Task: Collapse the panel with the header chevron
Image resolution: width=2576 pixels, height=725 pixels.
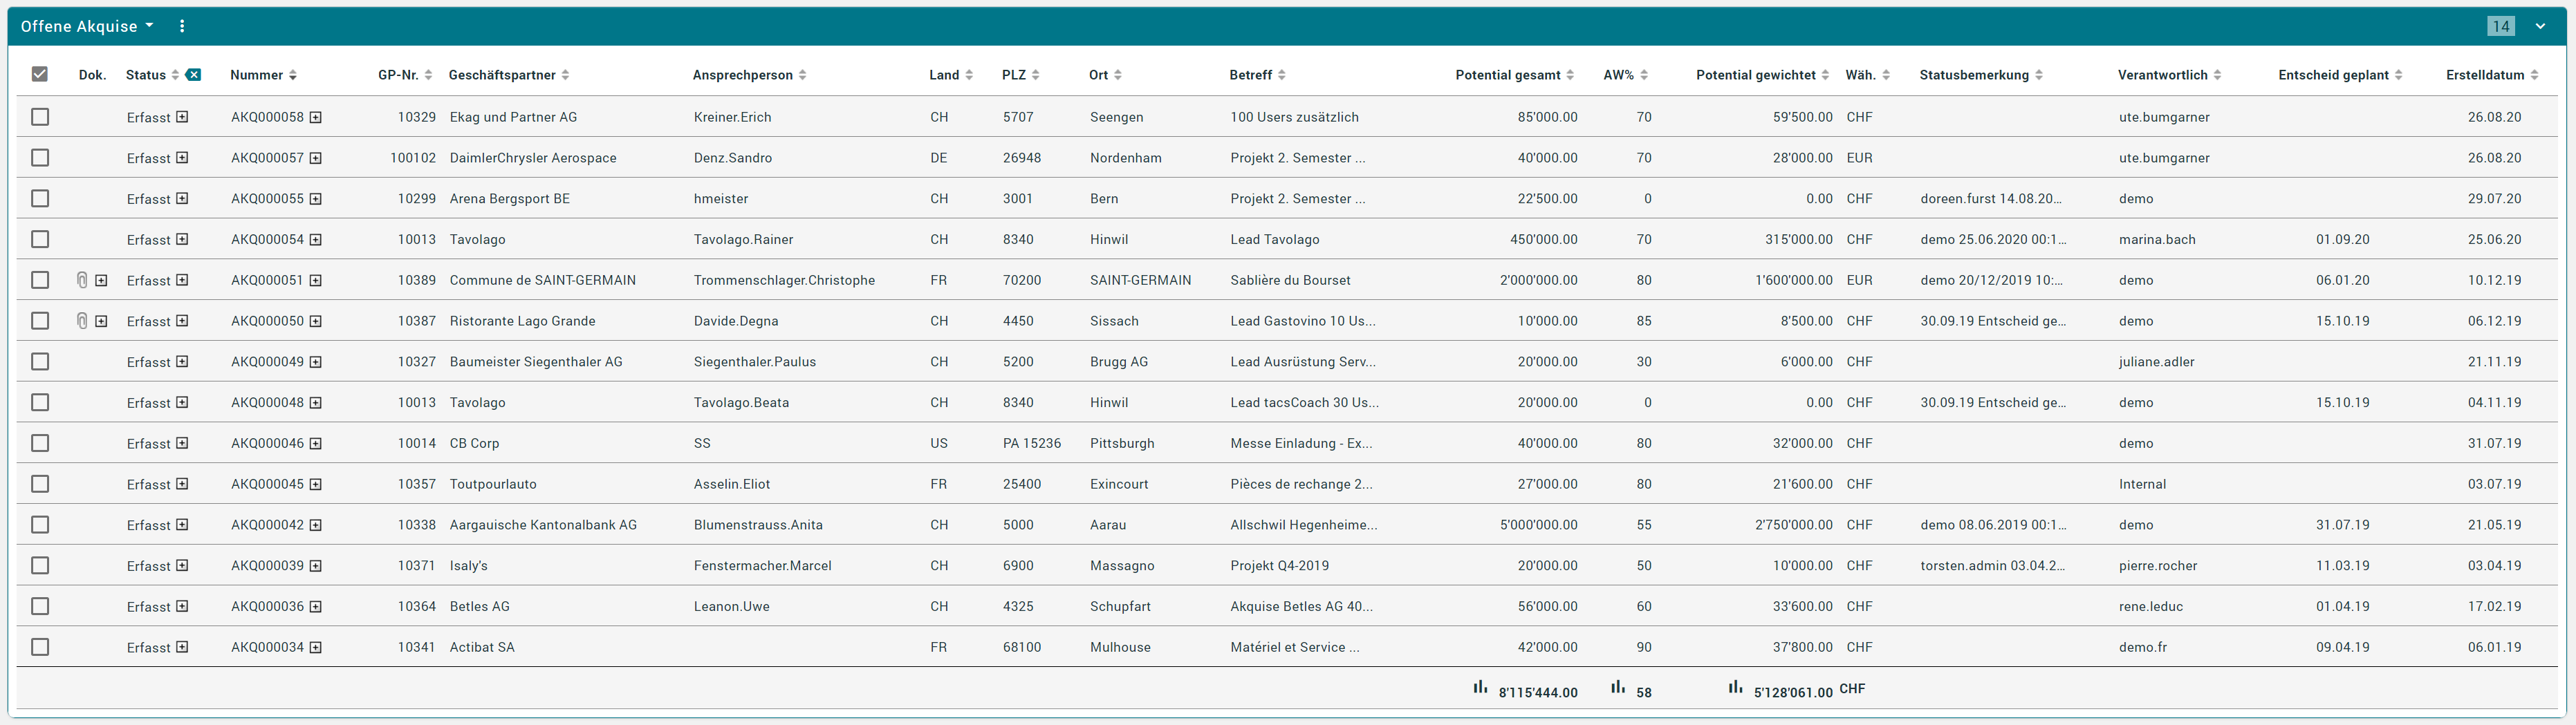Action: point(2540,26)
